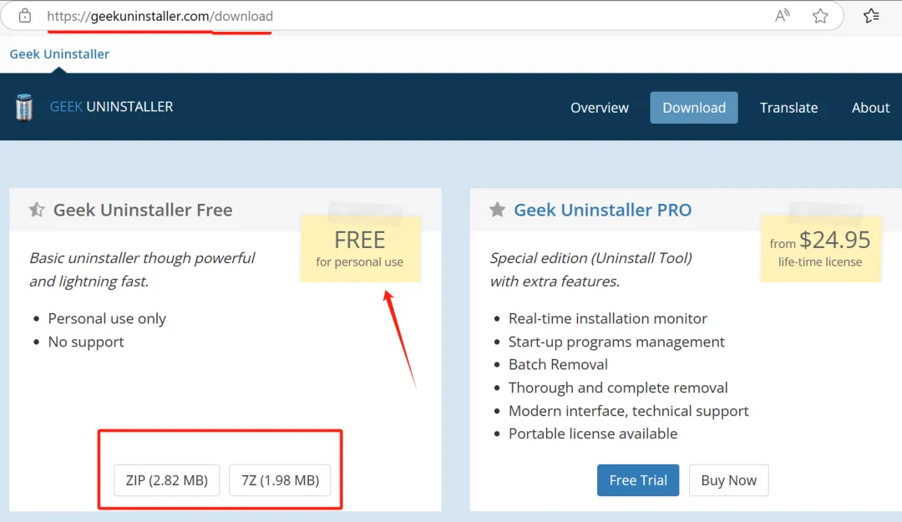902x522 pixels.
Task: Open the About menu item
Action: pos(870,108)
